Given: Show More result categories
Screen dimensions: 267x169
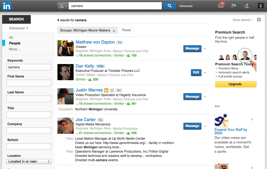Looking at the screenshot, I should coord(15,49).
